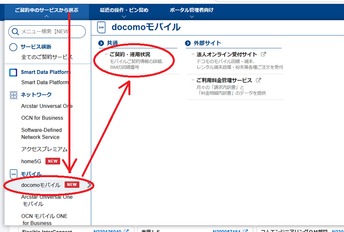Open 全てのご契約サービス menu item
The width and height of the screenshot is (344, 232).
coord(47,57)
